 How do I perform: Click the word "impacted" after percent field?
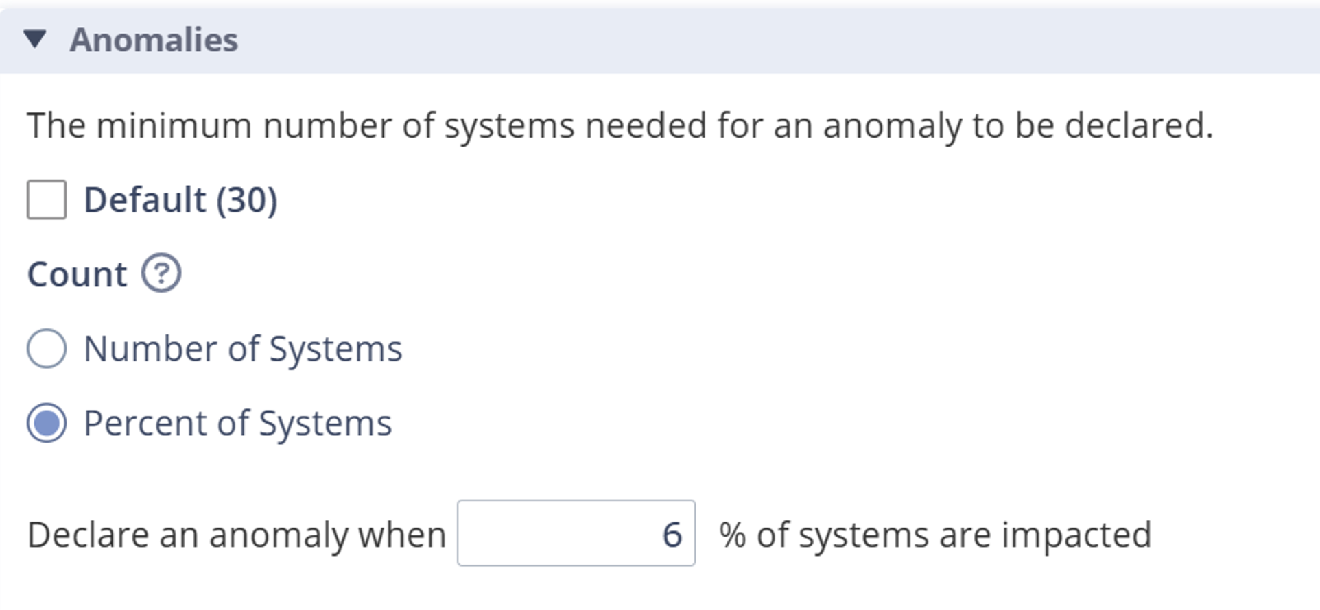click(x=1076, y=535)
